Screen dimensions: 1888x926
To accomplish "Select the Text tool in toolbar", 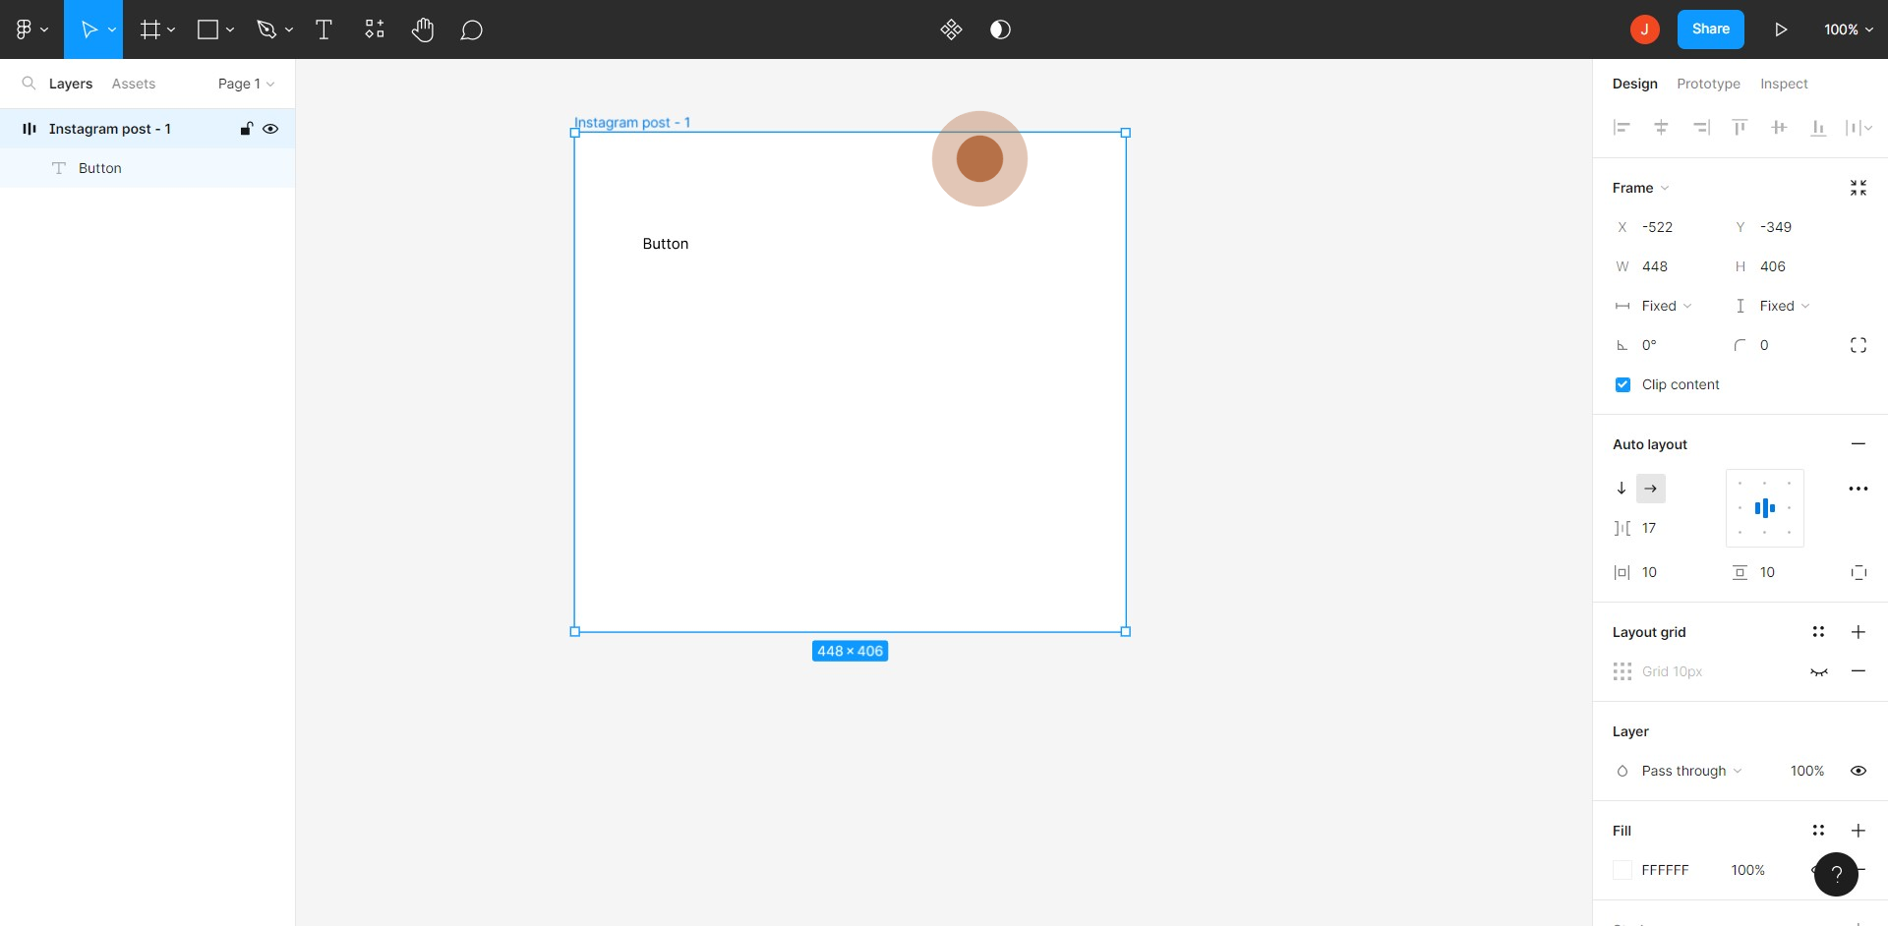I will tap(324, 29).
